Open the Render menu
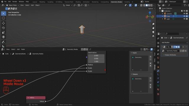The image size is (189, 106). (x=15, y=2)
